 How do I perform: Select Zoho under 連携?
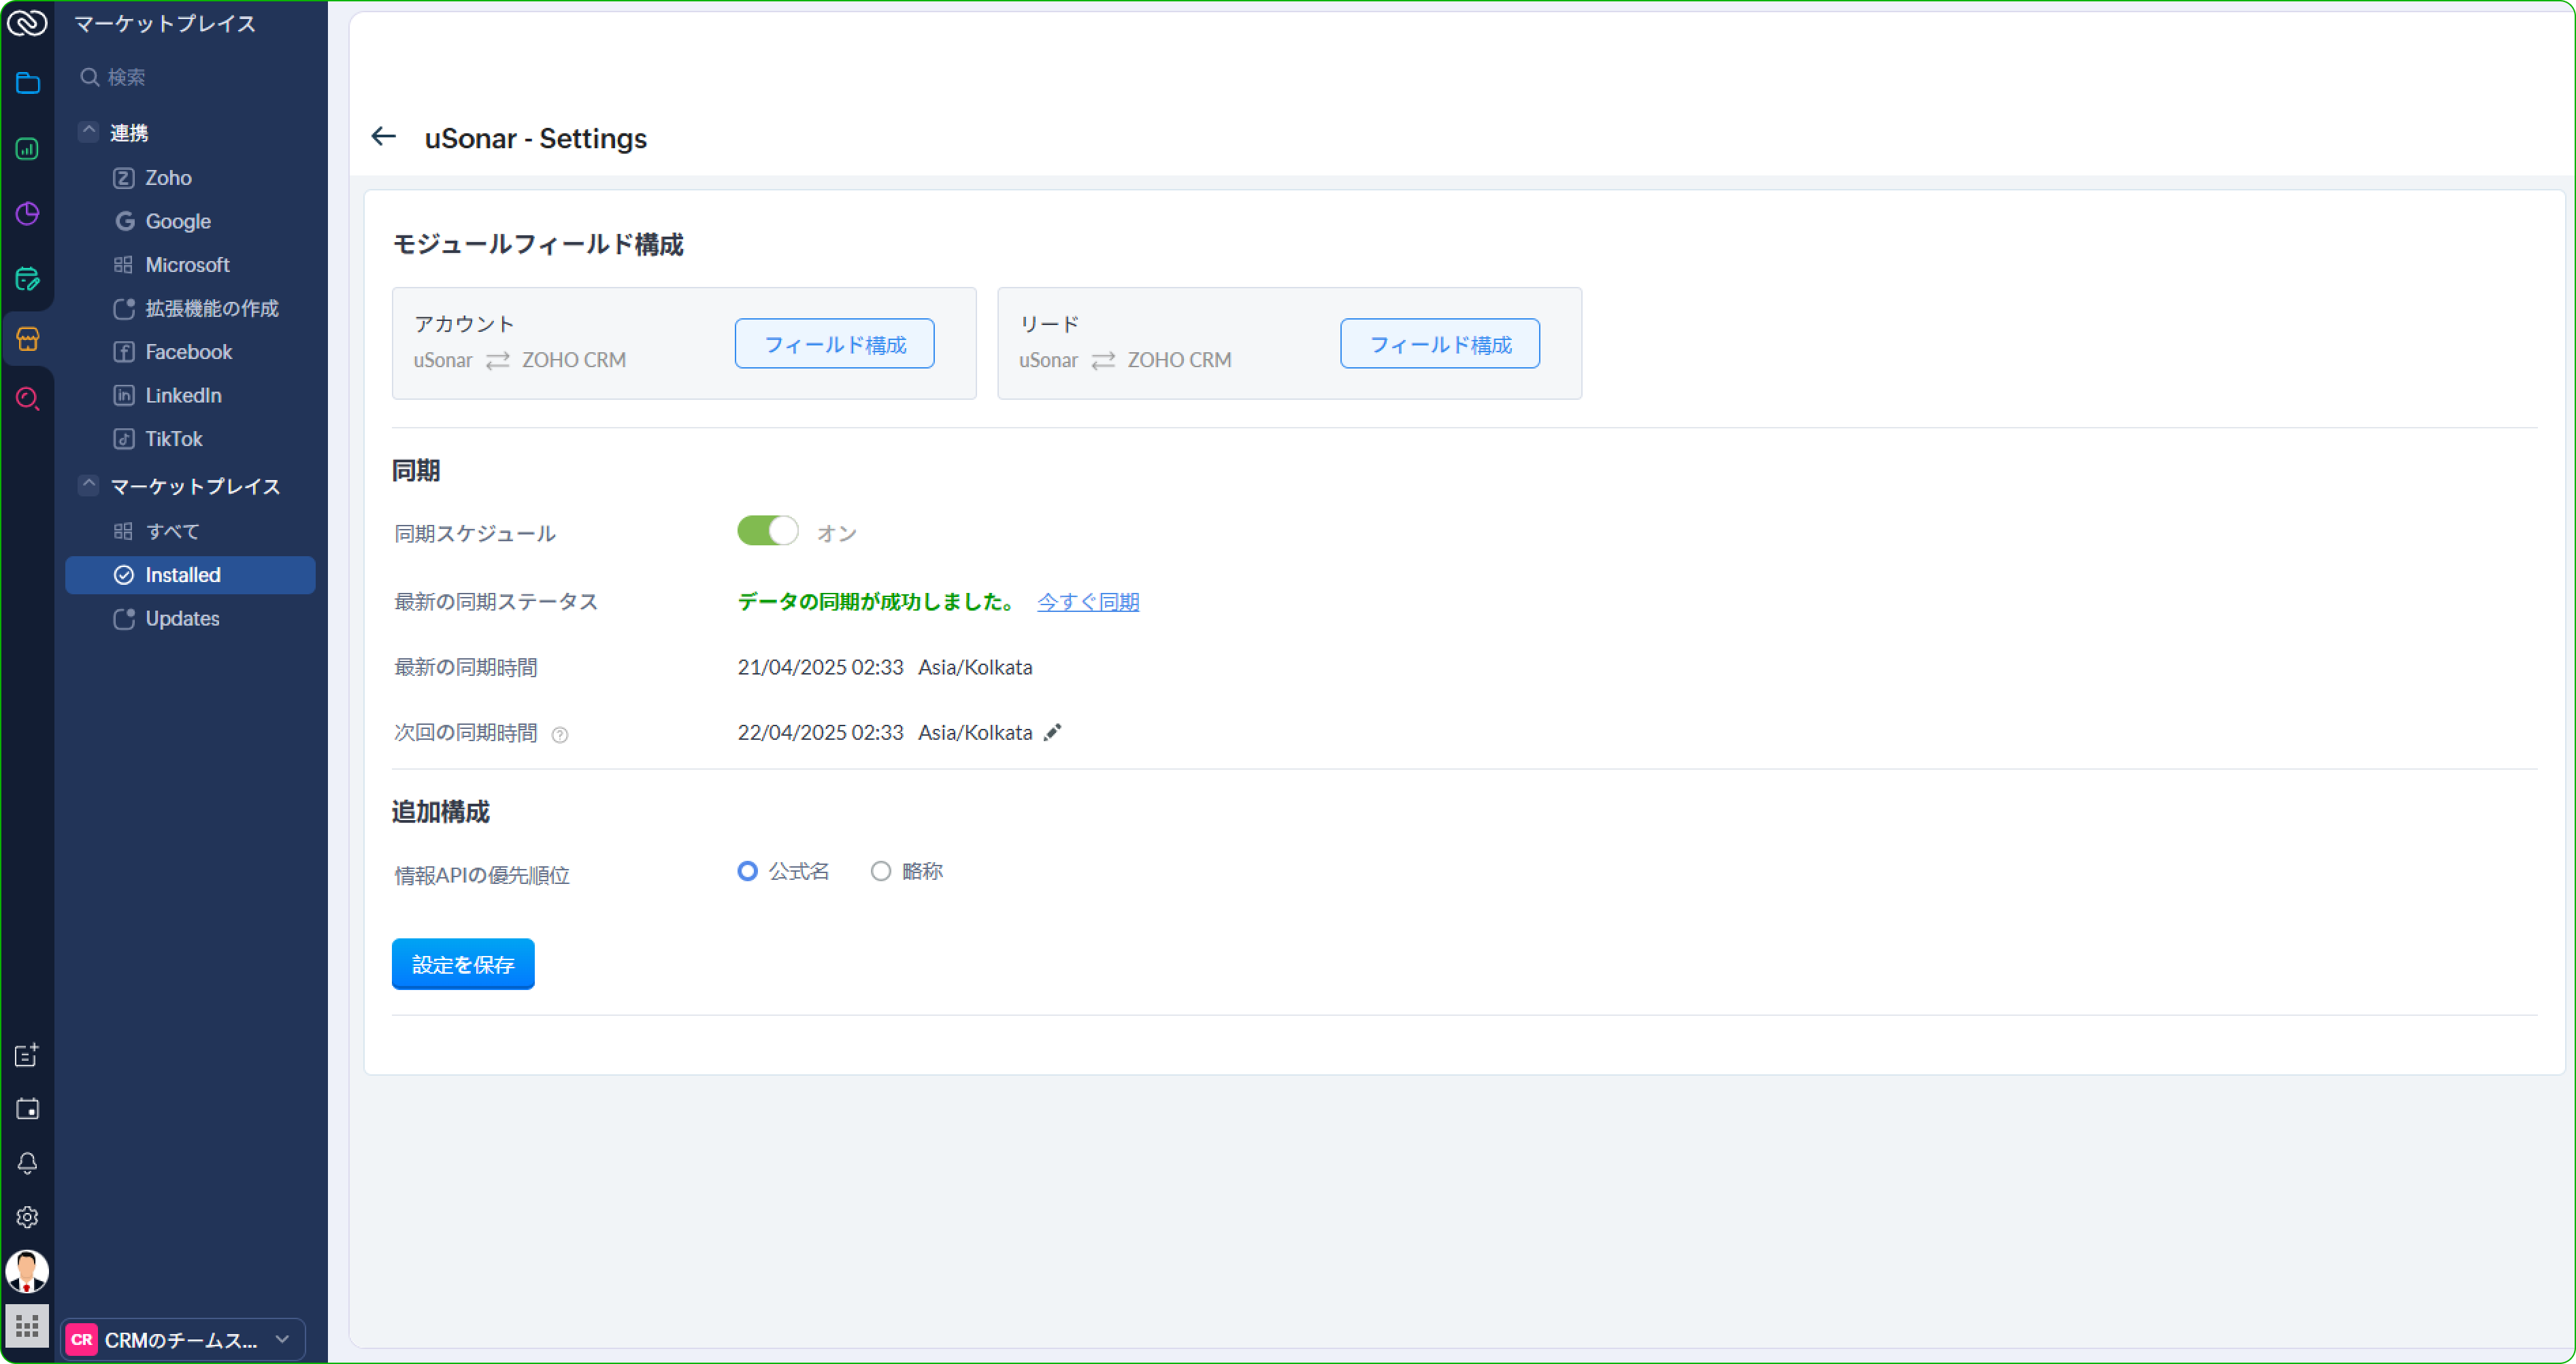(168, 178)
